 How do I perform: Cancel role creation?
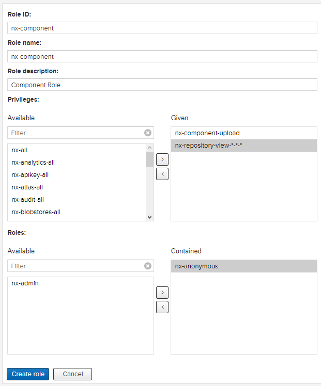72,374
